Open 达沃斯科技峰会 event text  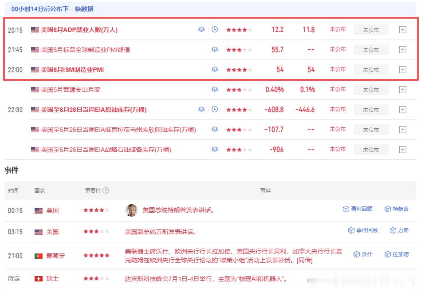(206, 279)
